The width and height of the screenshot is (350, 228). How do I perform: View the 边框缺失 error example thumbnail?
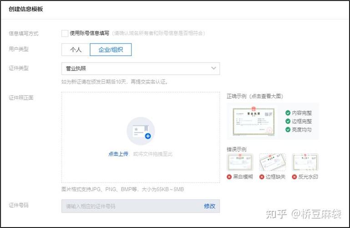[272, 162]
